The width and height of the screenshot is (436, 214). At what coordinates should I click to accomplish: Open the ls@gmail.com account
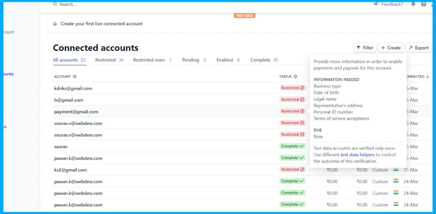coord(68,100)
